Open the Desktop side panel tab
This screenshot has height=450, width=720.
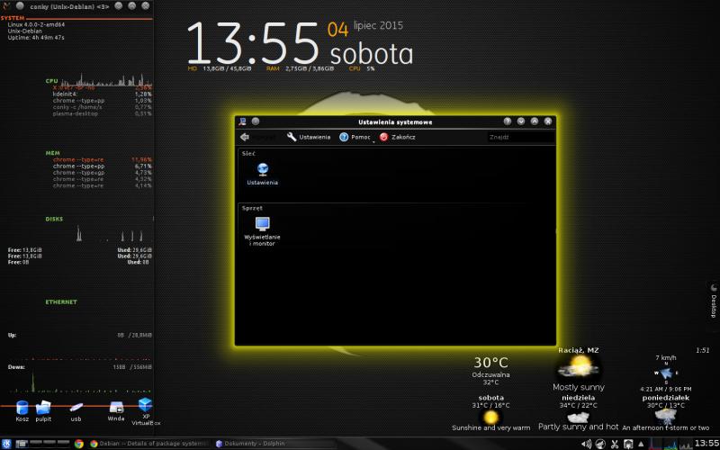click(x=713, y=301)
